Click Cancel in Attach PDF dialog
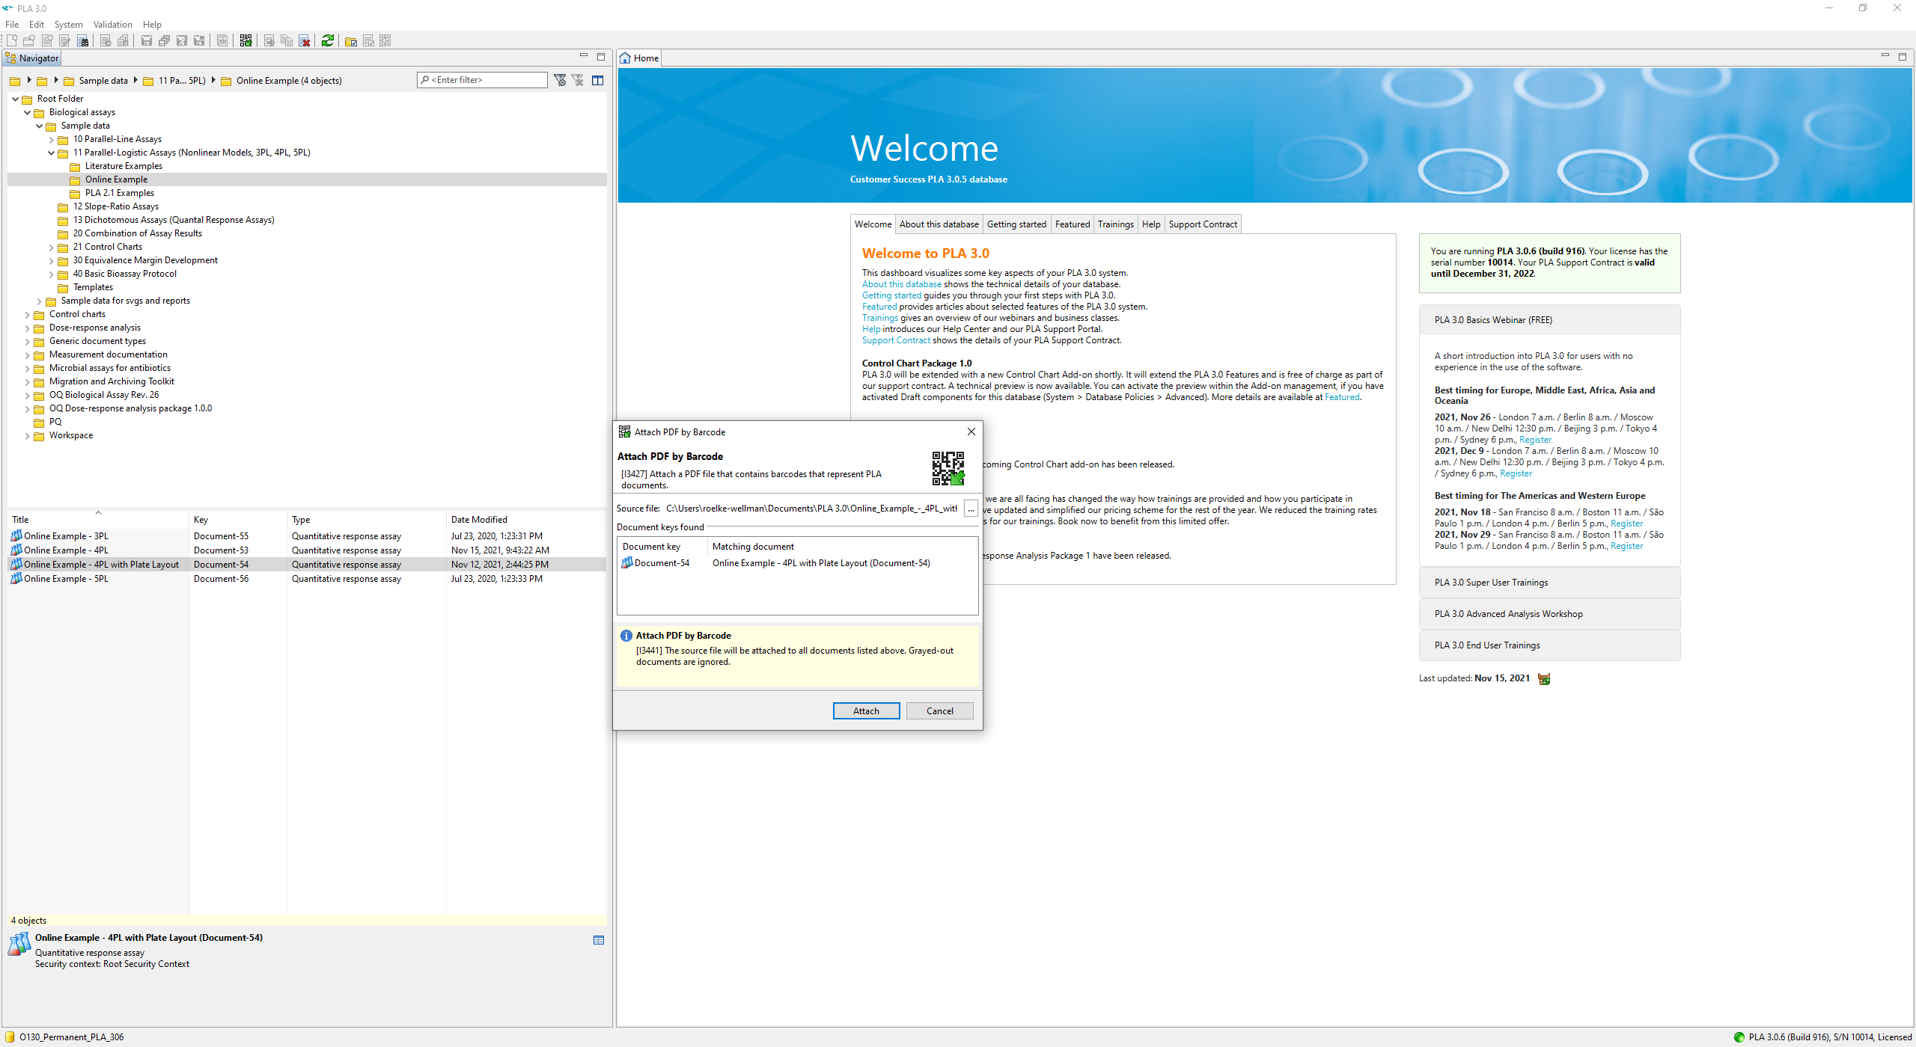The height and width of the screenshot is (1047, 1916). coord(939,710)
